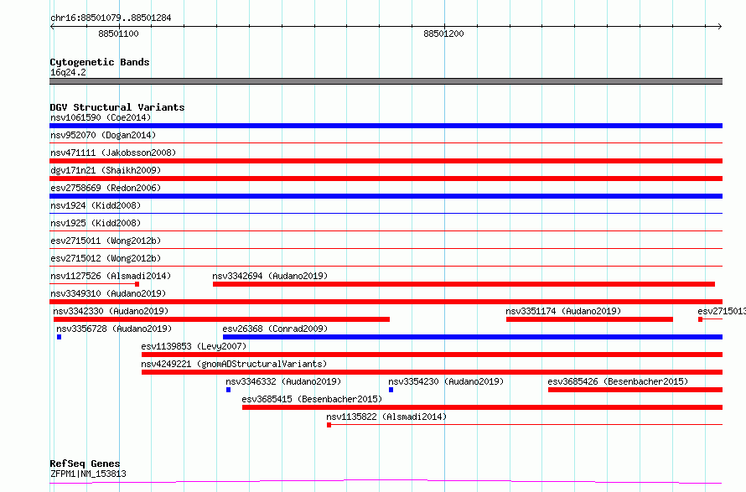The image size is (746, 492).
Task: Click the blue square marker under nsv3356728
Action: (59, 337)
